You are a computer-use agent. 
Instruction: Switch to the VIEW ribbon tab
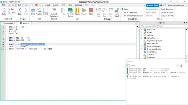click(x=70, y=5)
